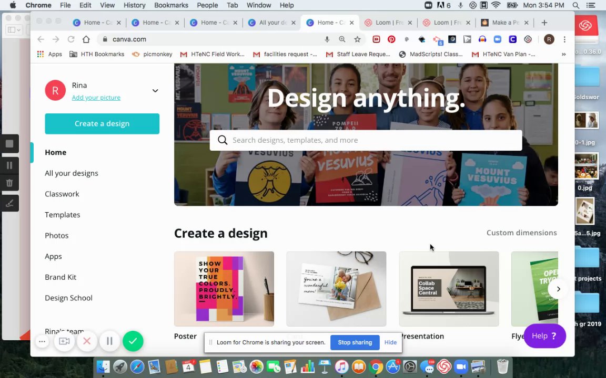Delete recording via trash icon on left edge

(9, 183)
